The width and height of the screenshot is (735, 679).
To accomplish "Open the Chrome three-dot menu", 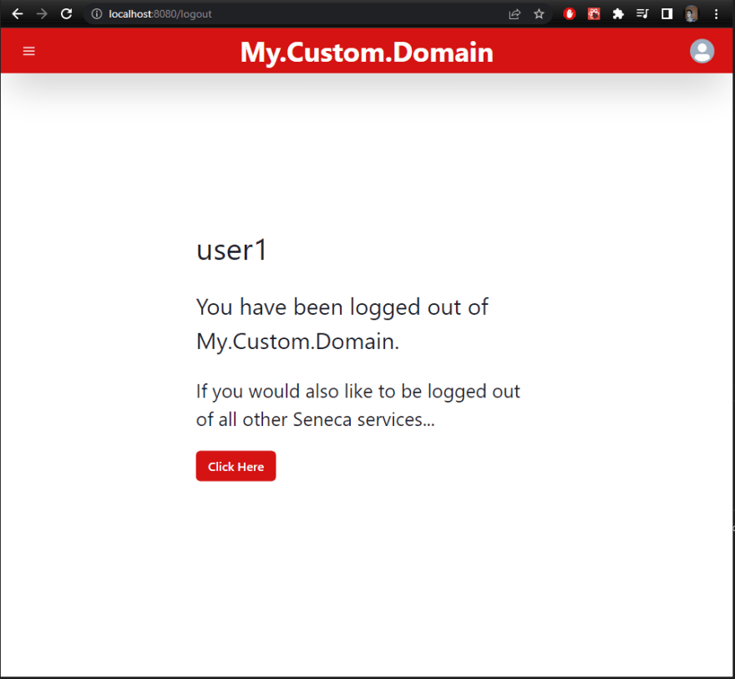I will point(716,14).
